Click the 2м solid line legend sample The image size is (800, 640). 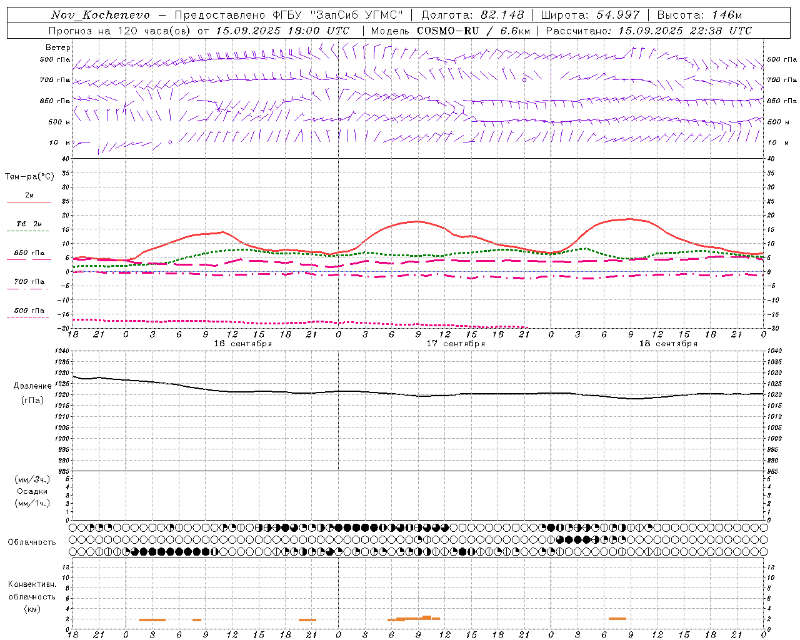click(x=29, y=202)
